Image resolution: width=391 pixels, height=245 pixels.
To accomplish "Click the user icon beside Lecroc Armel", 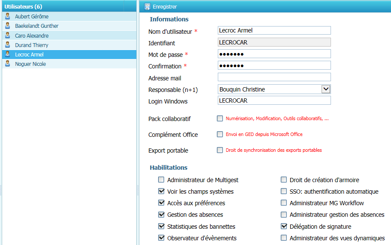I will pos(7,54).
